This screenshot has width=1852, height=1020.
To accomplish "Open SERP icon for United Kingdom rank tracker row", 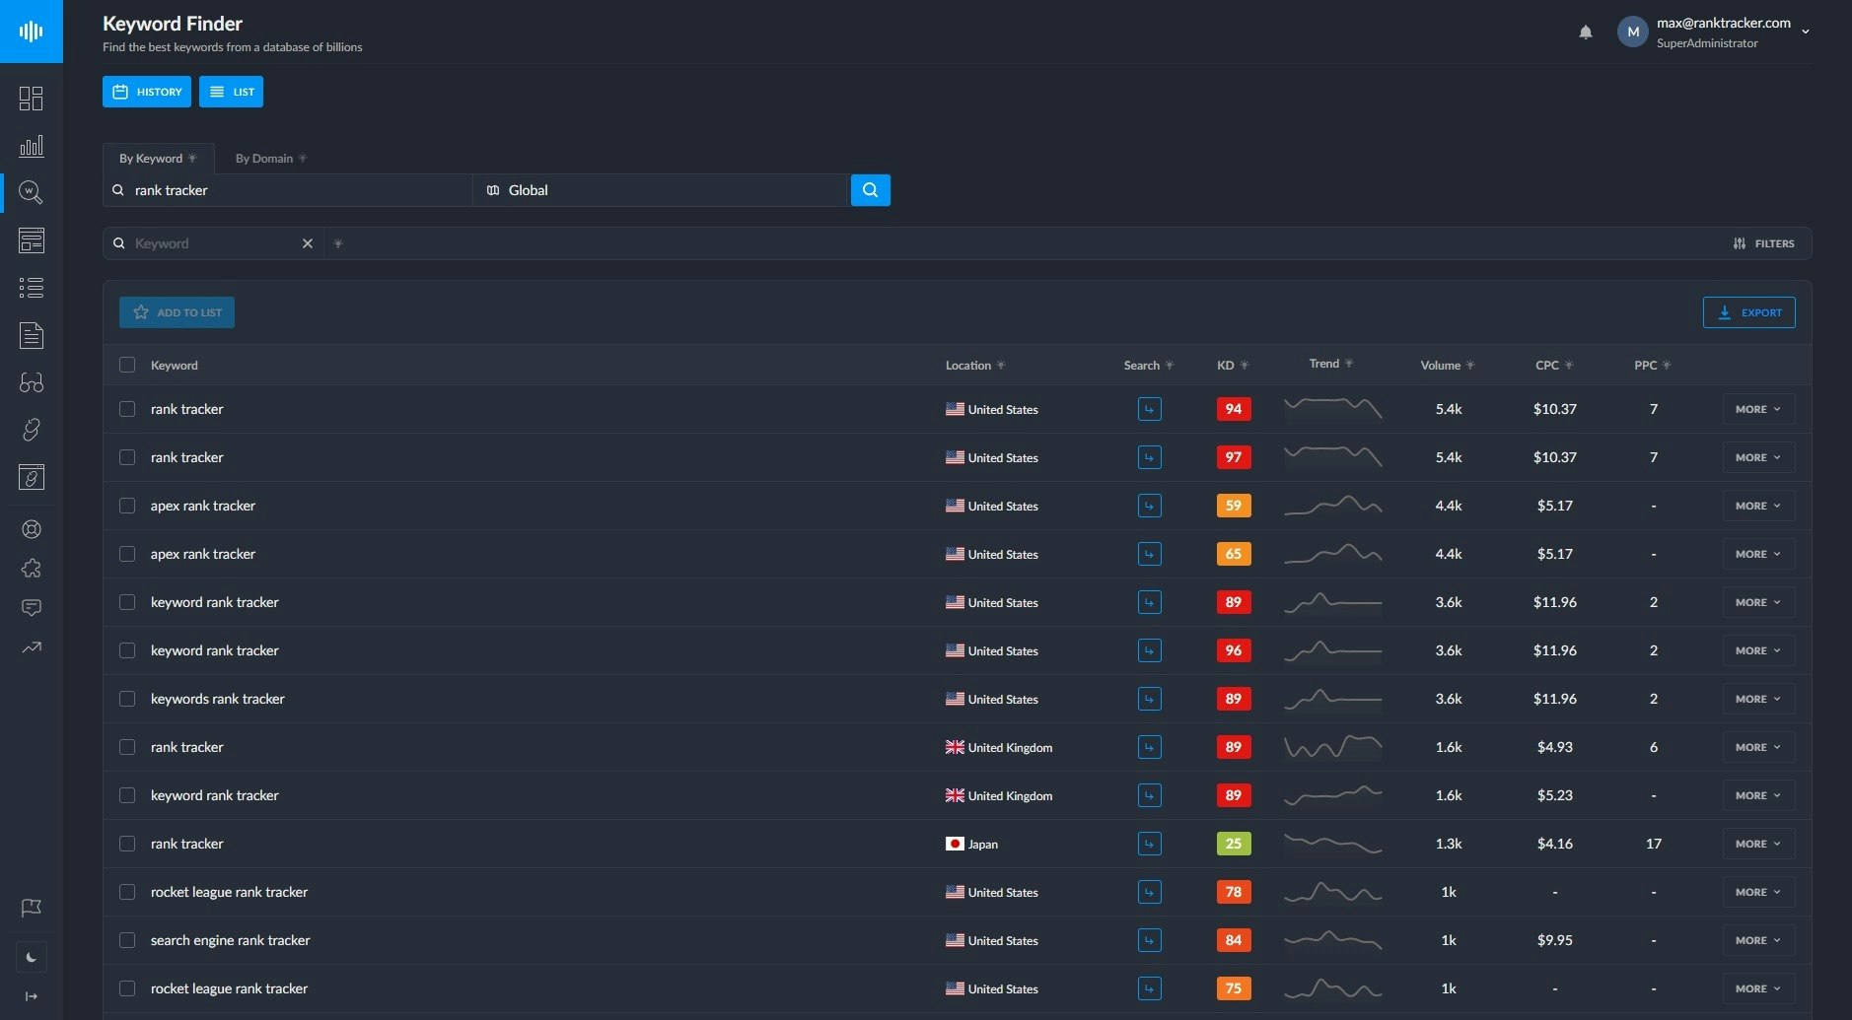I will [1149, 747].
